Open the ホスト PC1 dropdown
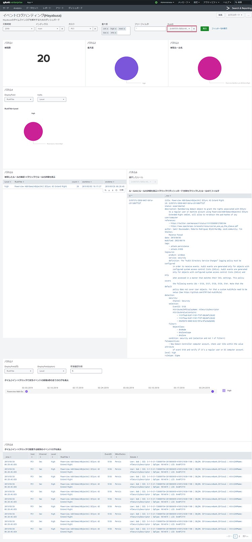The image size is (252, 542). coord(81,29)
